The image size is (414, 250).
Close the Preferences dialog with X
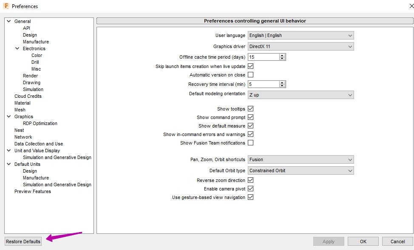point(411,6)
